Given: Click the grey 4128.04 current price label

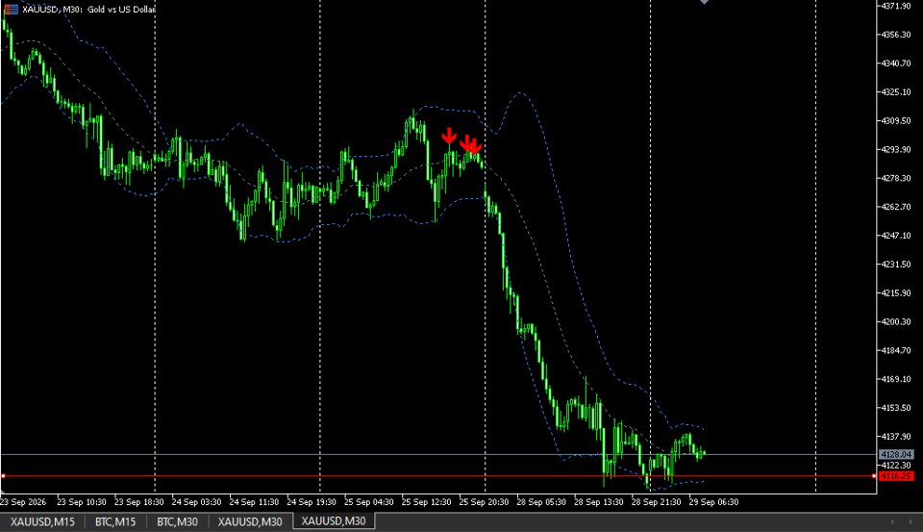Looking at the screenshot, I should coord(895,454).
